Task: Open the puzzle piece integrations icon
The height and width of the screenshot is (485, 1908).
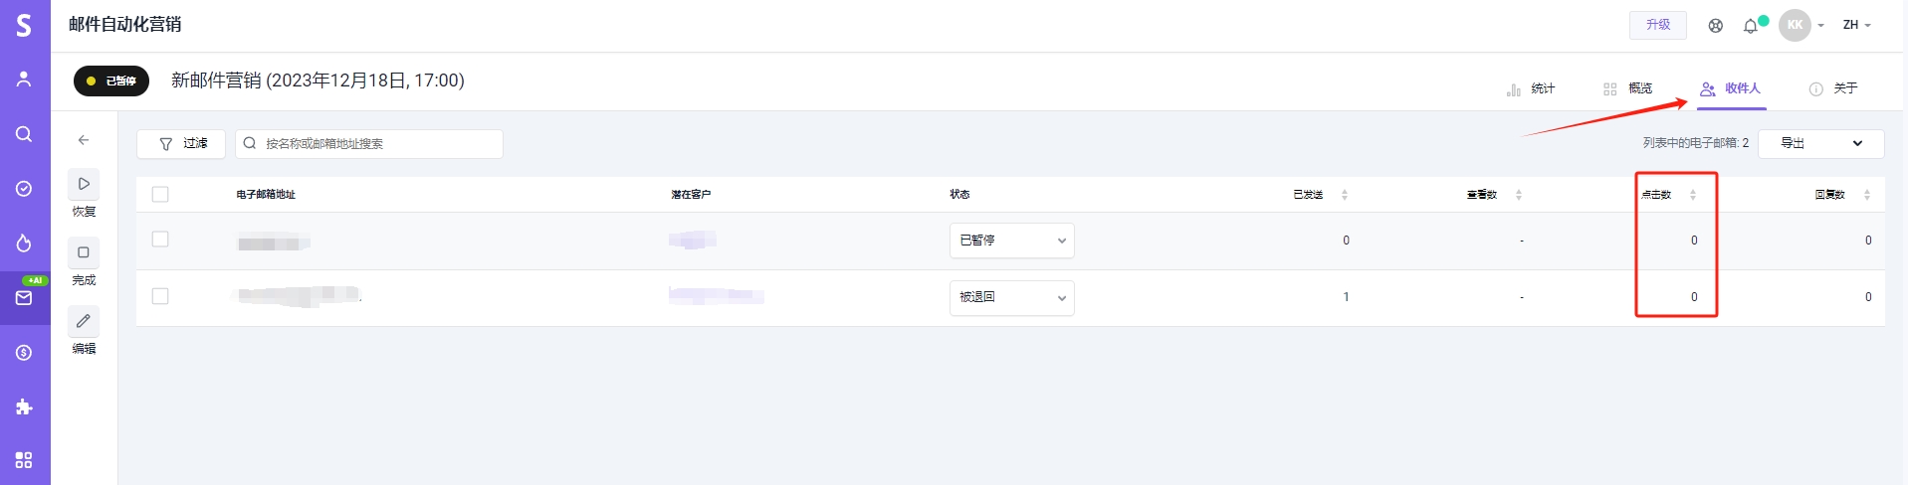Action: click(x=24, y=407)
